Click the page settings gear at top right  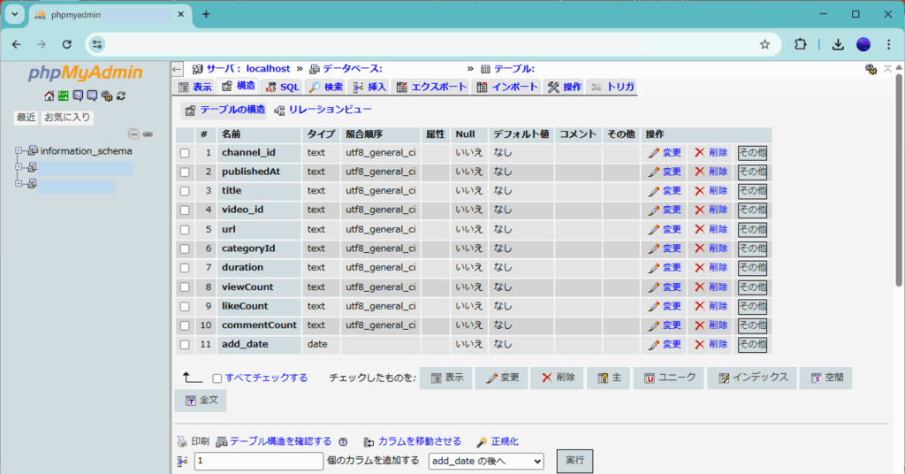click(x=871, y=69)
